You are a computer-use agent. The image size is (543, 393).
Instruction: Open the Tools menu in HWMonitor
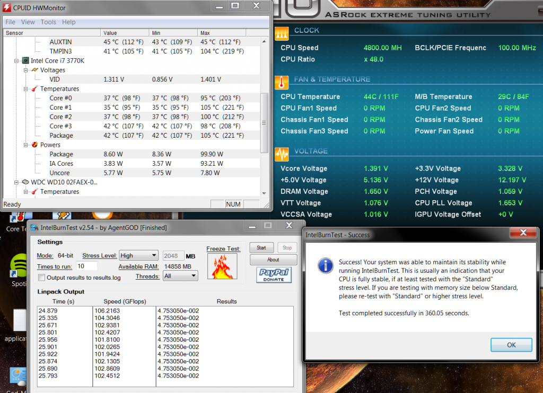click(48, 22)
